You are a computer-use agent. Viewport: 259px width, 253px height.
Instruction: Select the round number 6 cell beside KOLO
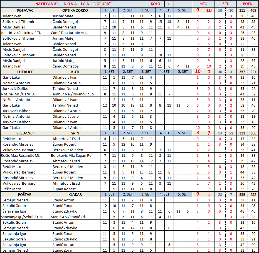coord(169,4)
